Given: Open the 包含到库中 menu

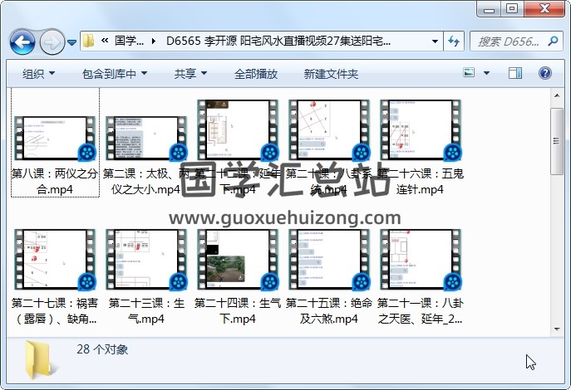Looking at the screenshot, I should pyautogui.click(x=115, y=74).
